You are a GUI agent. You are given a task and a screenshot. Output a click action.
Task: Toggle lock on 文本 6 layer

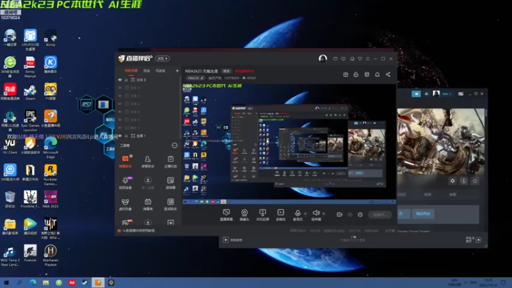coord(126,79)
